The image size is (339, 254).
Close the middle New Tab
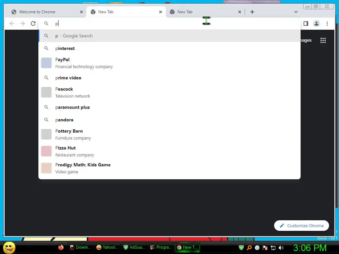(x=161, y=12)
